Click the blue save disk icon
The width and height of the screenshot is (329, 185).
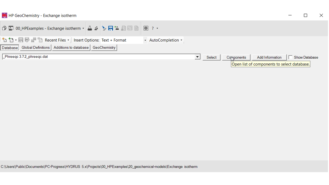[x=111, y=28]
